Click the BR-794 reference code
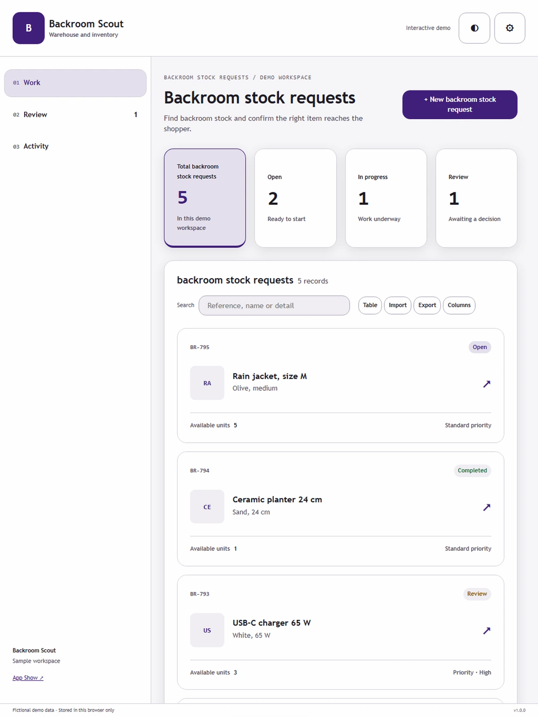The height and width of the screenshot is (717, 538). pos(200,471)
